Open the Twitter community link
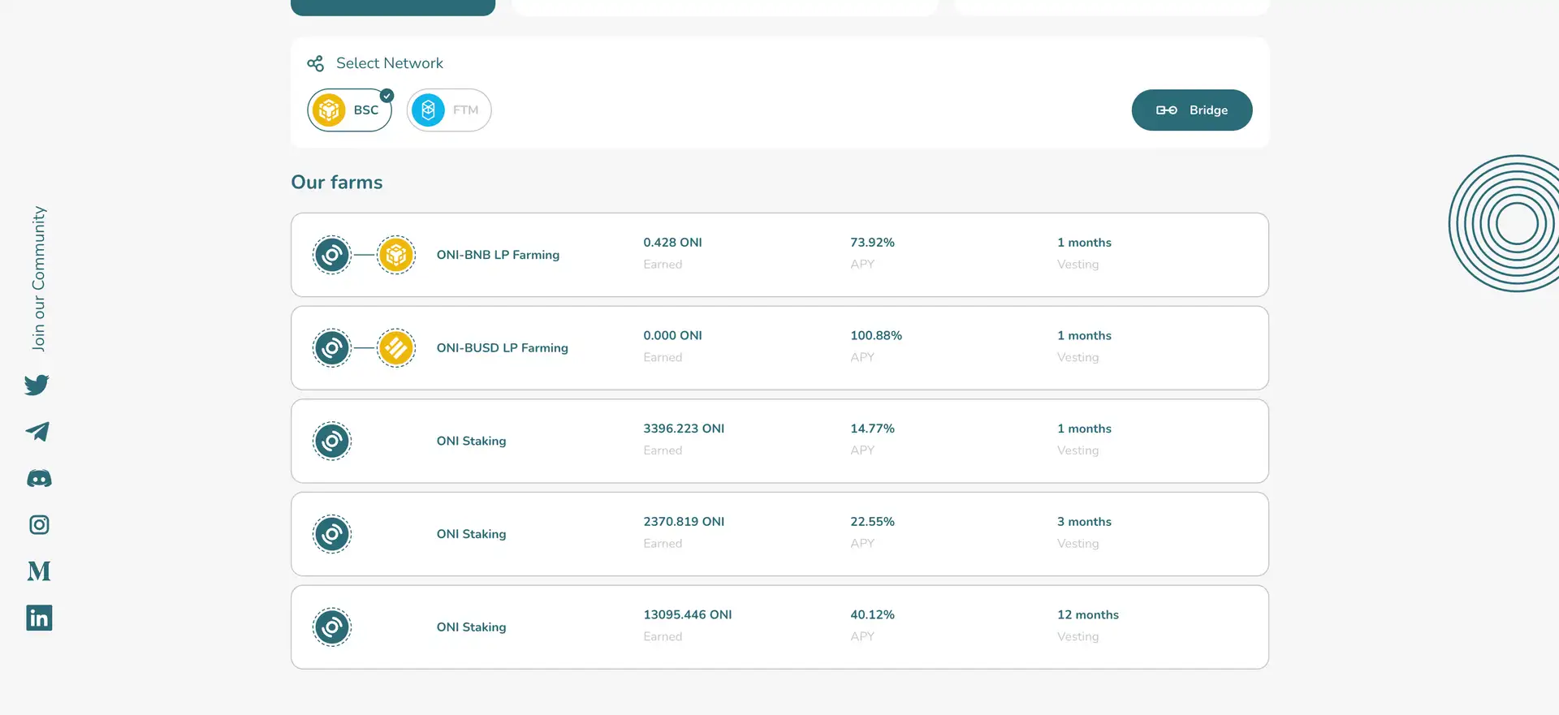Screen dimensions: 1559x715 tap(37, 385)
